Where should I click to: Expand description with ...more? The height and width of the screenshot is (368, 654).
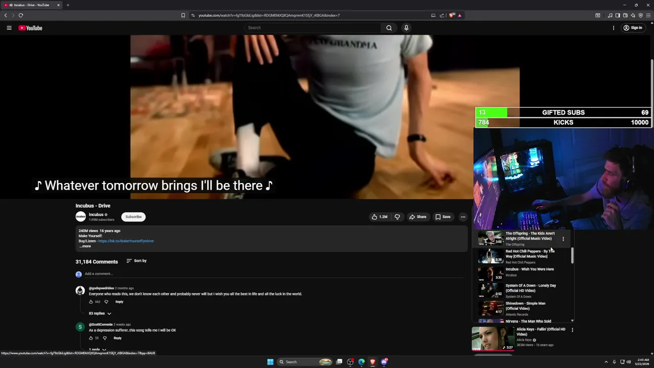click(85, 246)
